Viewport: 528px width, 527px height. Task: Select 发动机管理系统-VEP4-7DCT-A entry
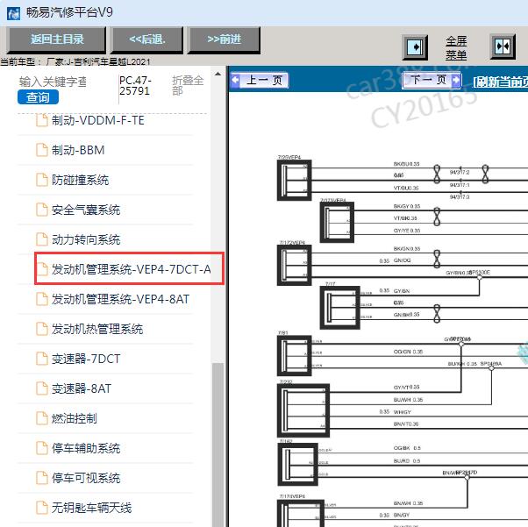coord(129,268)
